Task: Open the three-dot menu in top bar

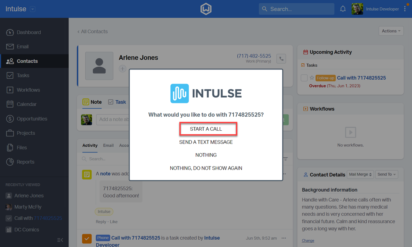Action: pos(405,9)
